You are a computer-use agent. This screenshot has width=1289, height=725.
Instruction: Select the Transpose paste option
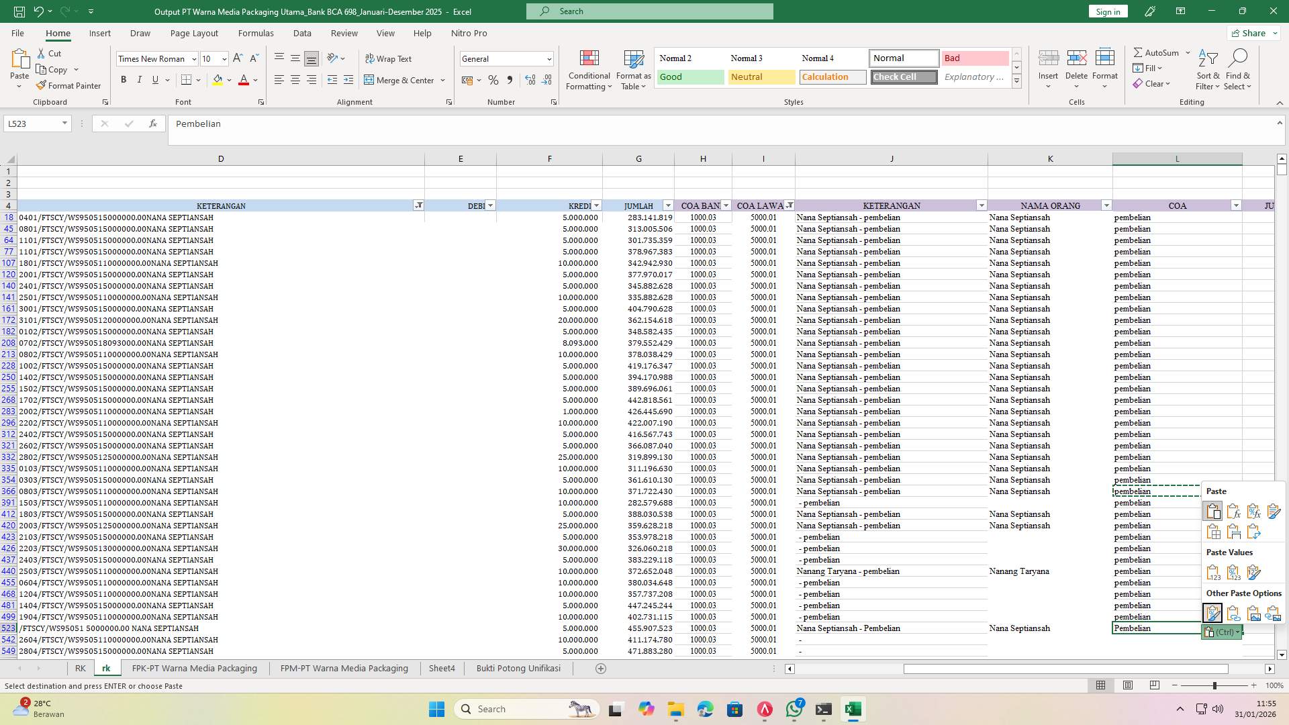click(x=1253, y=531)
